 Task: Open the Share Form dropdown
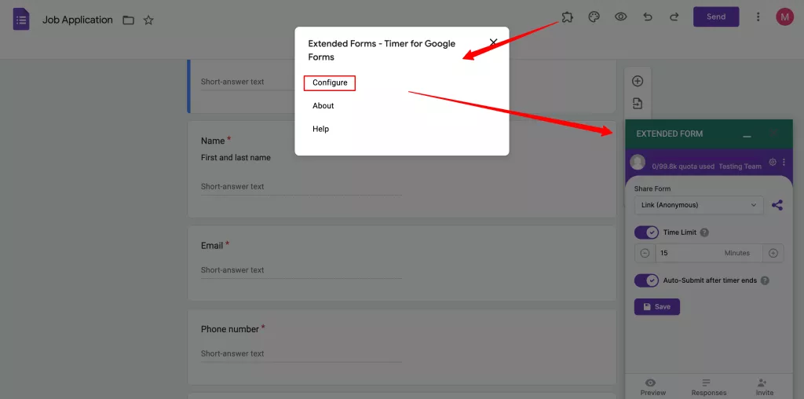698,205
